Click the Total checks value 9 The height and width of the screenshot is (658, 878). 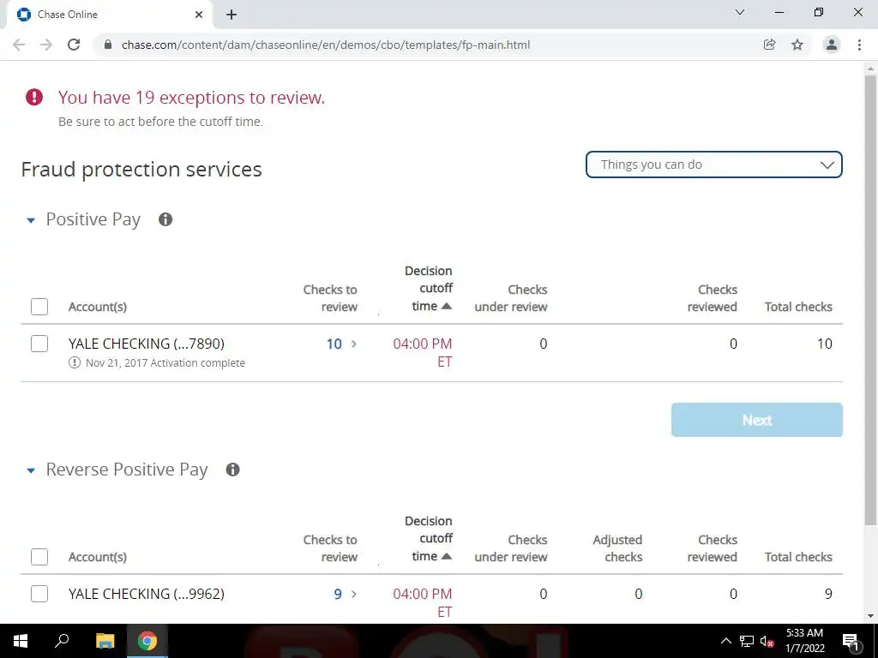tap(828, 594)
